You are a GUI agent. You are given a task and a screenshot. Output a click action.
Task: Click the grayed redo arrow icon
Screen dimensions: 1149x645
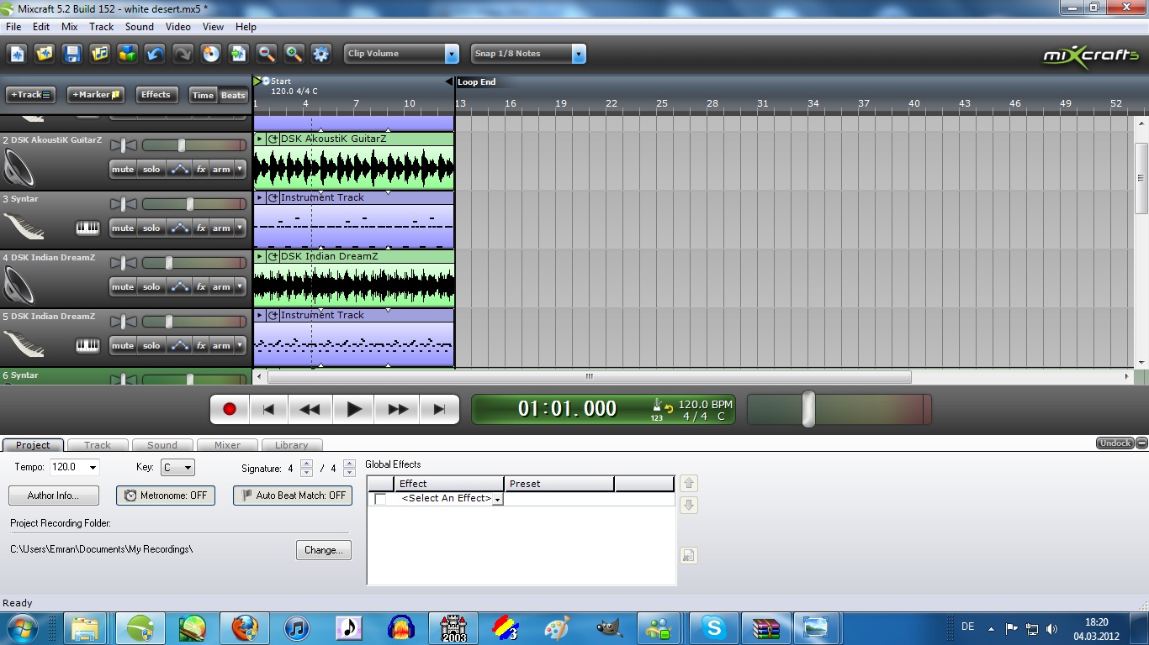point(183,54)
